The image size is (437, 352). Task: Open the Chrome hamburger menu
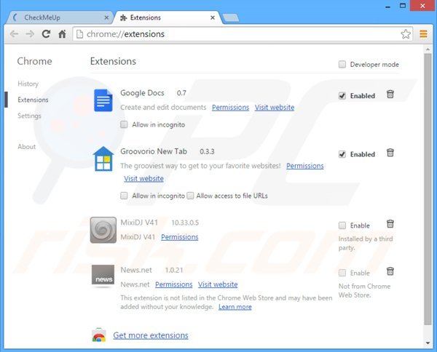click(423, 34)
